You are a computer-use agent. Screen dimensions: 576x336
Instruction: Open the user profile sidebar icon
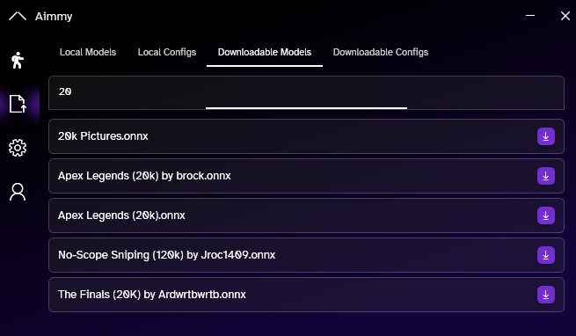[x=18, y=192]
